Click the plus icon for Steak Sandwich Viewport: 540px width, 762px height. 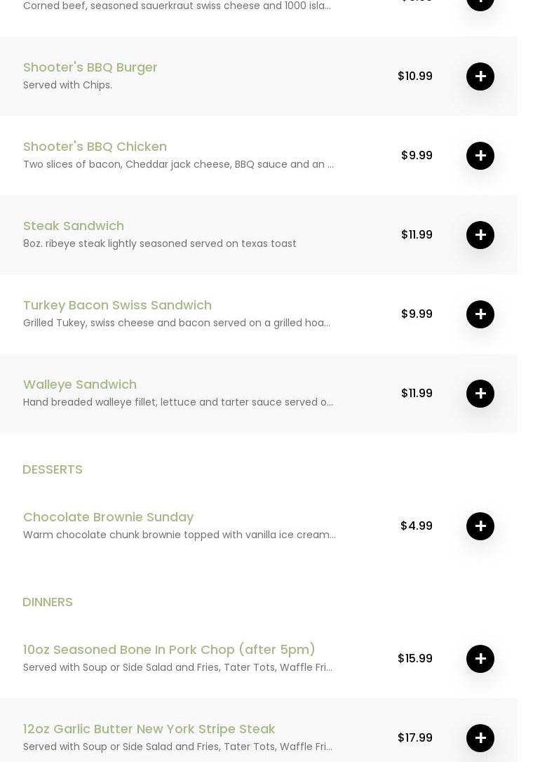[480, 235]
